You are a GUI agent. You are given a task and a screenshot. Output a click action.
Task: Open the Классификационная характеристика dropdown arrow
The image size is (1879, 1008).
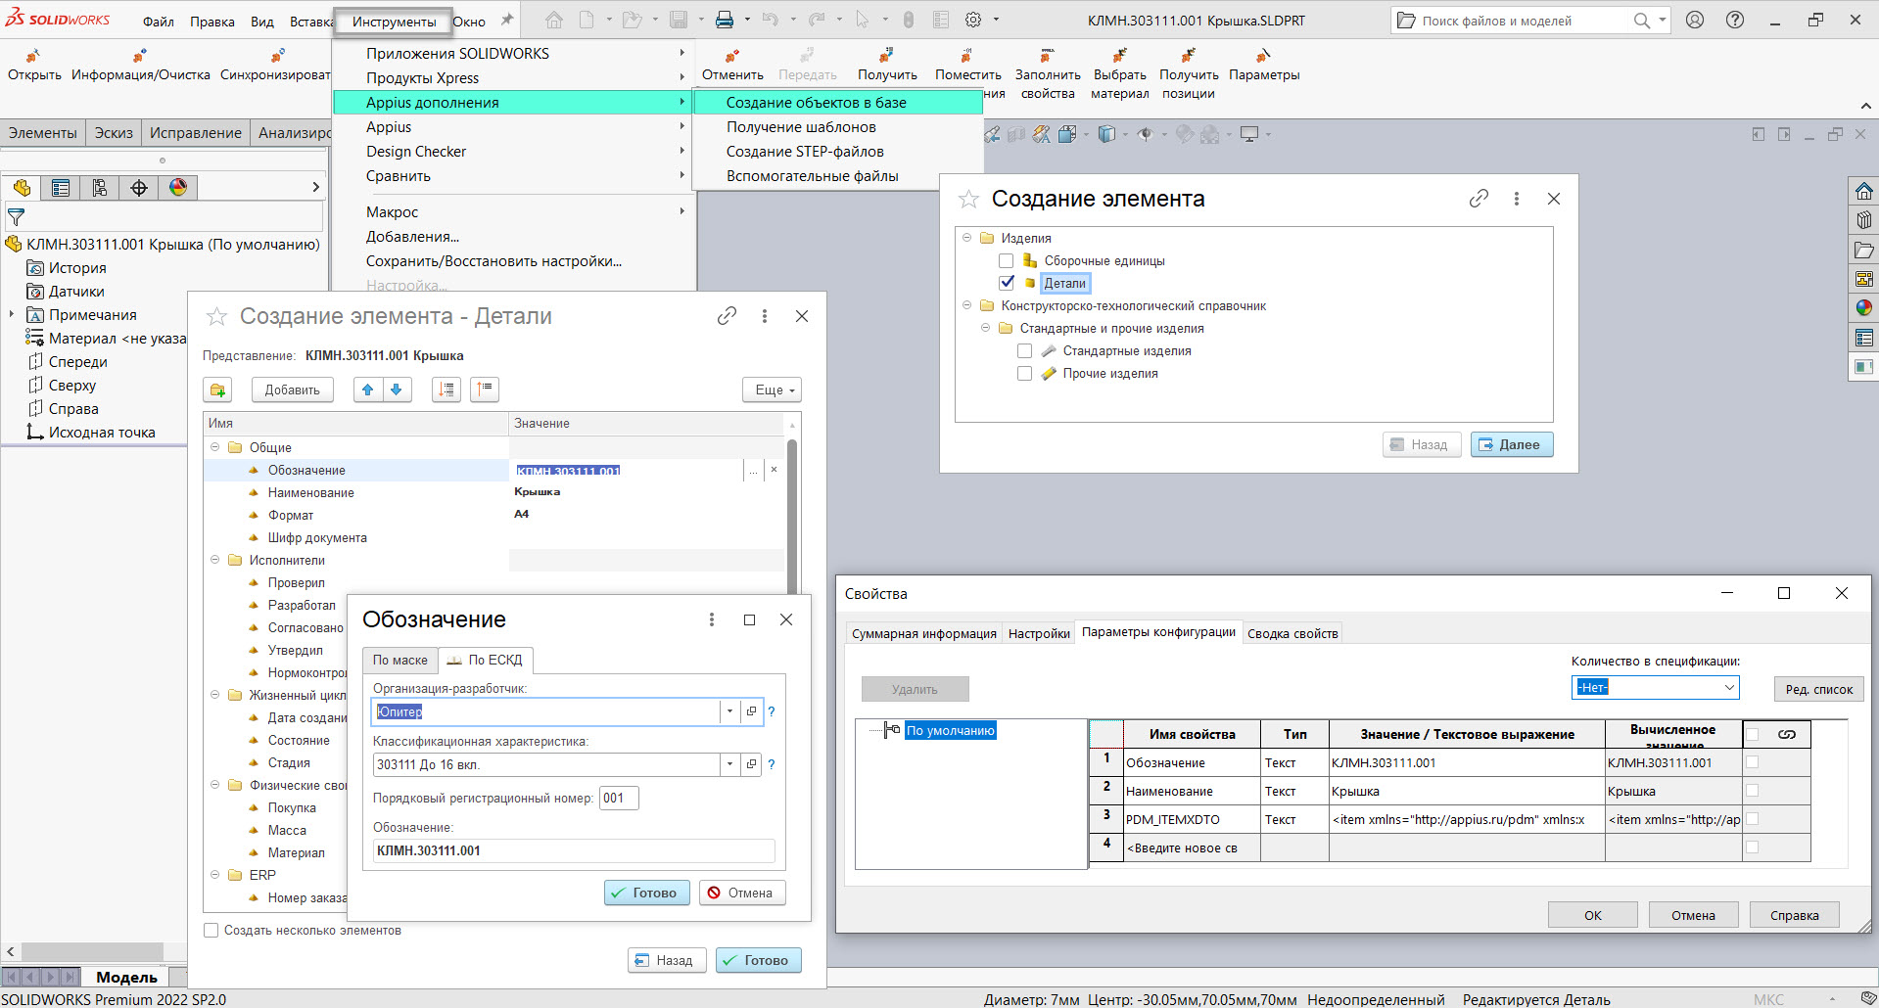click(x=729, y=764)
